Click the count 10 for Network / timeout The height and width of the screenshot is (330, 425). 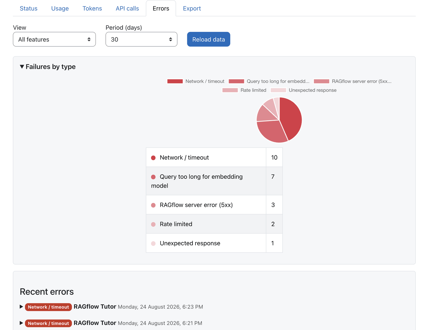point(274,157)
